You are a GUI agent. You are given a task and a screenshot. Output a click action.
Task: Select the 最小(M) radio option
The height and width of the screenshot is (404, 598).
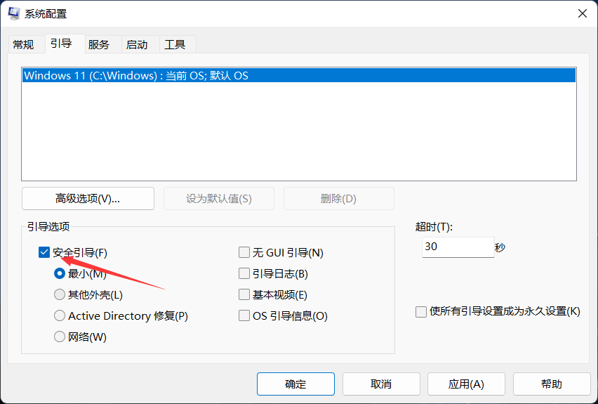60,273
